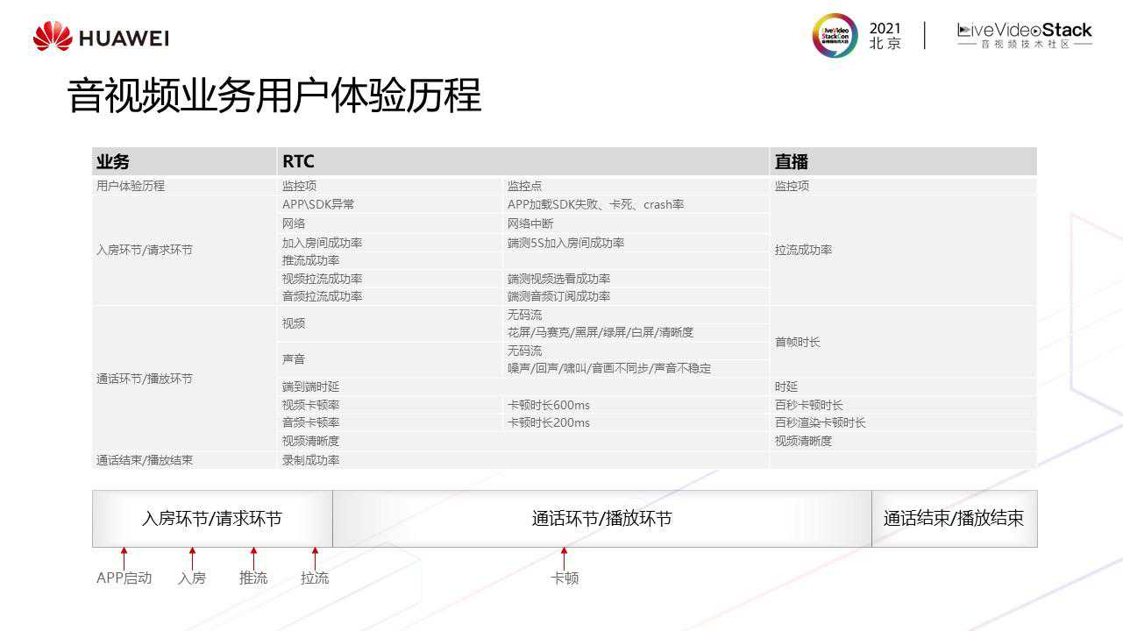Click the LiveVideoStack community logo
Image resolution: width=1123 pixels, height=631 pixels.
coord(1024,35)
